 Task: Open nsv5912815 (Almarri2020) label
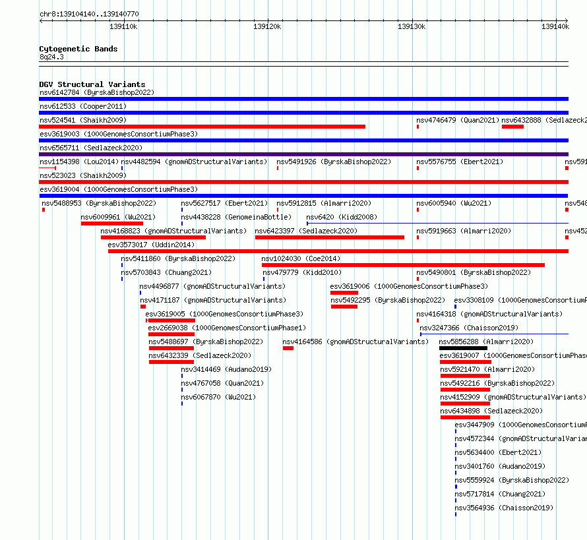click(324, 203)
